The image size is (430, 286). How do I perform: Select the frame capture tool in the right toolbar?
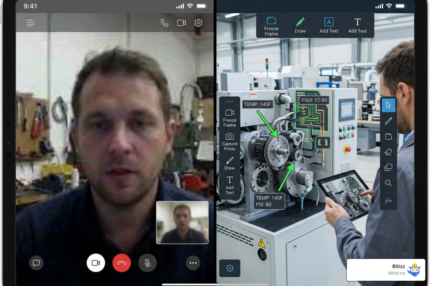pyautogui.click(x=388, y=136)
